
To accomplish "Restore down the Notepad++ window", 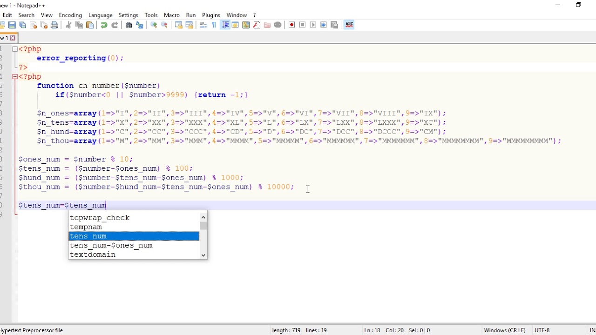I will coord(578,5).
